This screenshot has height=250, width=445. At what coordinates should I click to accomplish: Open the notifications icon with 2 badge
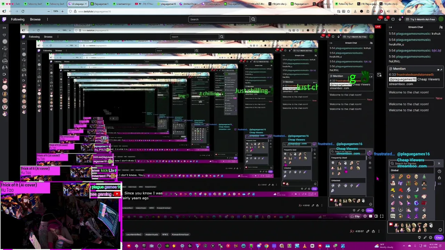point(386,19)
